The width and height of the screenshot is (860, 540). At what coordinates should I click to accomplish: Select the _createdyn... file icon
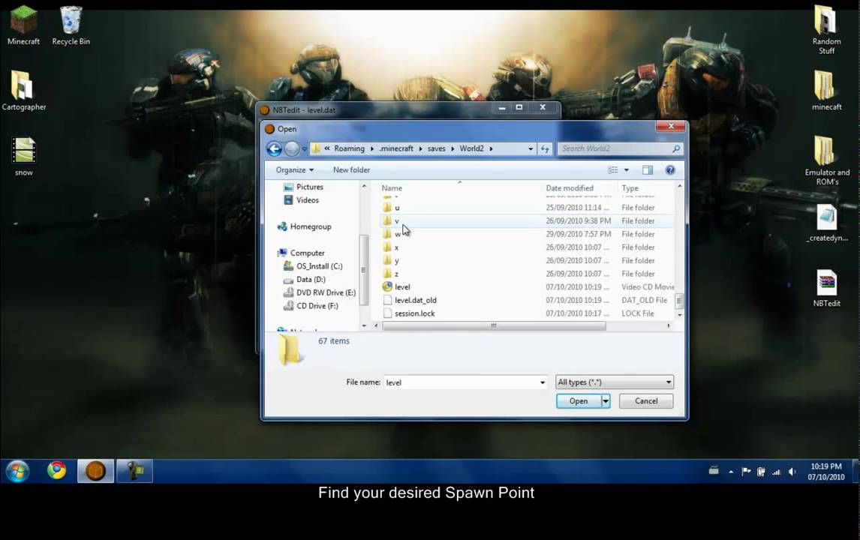(827, 223)
